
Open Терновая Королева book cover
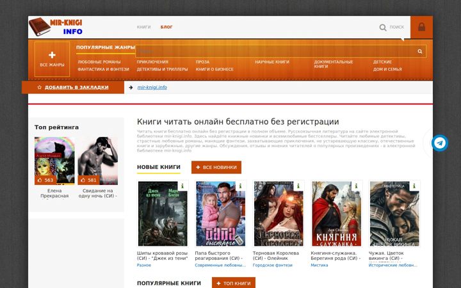click(279, 214)
